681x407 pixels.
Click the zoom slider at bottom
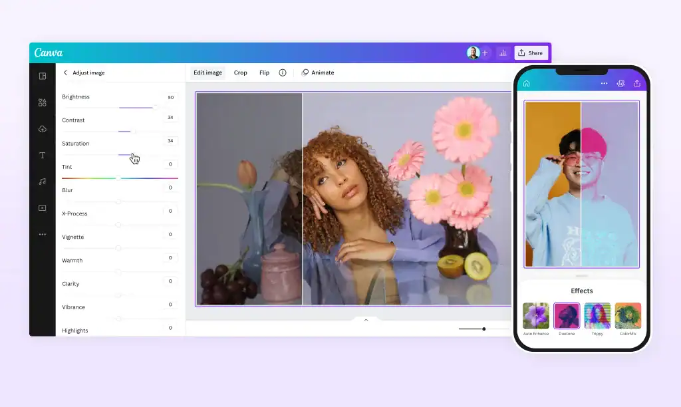(484, 329)
